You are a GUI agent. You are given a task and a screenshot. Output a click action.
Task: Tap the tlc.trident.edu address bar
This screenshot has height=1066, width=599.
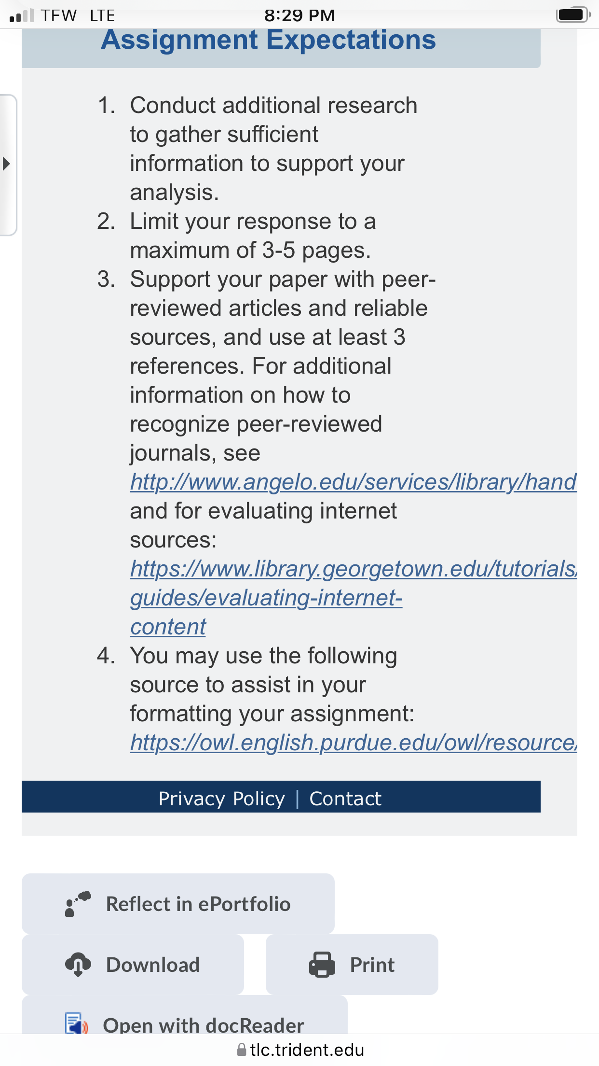(300, 1050)
